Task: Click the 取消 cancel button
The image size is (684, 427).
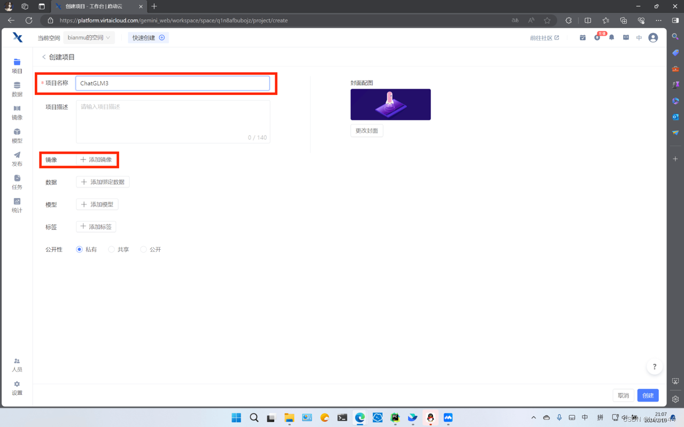Action: pyautogui.click(x=623, y=396)
